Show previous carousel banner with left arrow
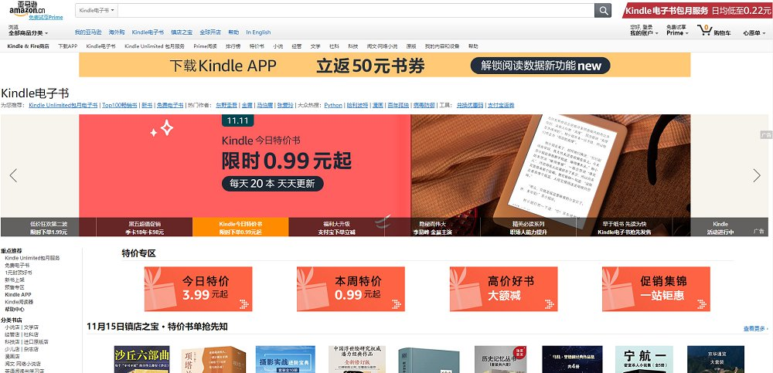The image size is (773, 373). coord(13,175)
